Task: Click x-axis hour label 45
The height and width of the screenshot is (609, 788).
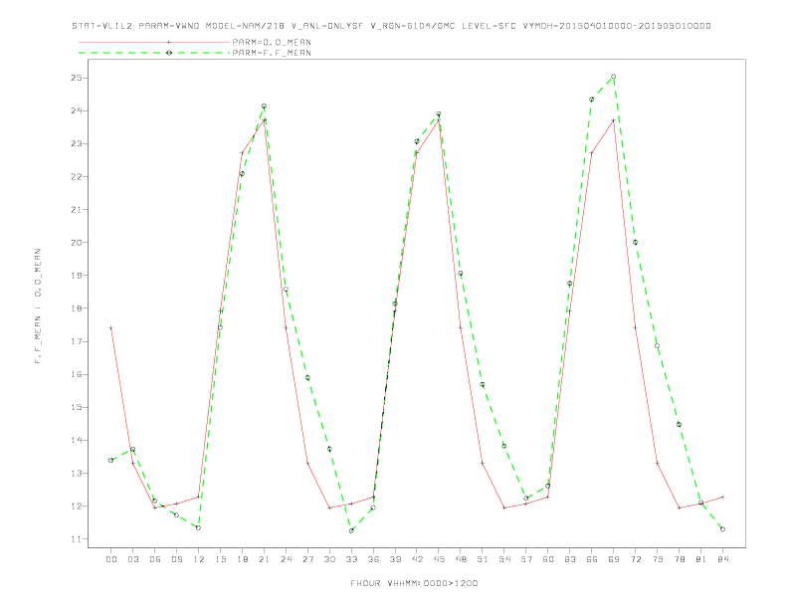Action: tap(439, 559)
